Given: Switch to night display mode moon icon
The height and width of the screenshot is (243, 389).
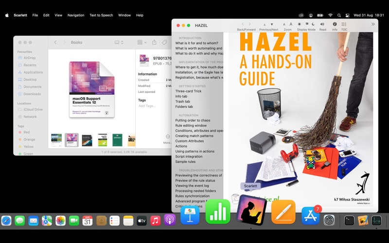Looking at the screenshot, I should point(313,24).
